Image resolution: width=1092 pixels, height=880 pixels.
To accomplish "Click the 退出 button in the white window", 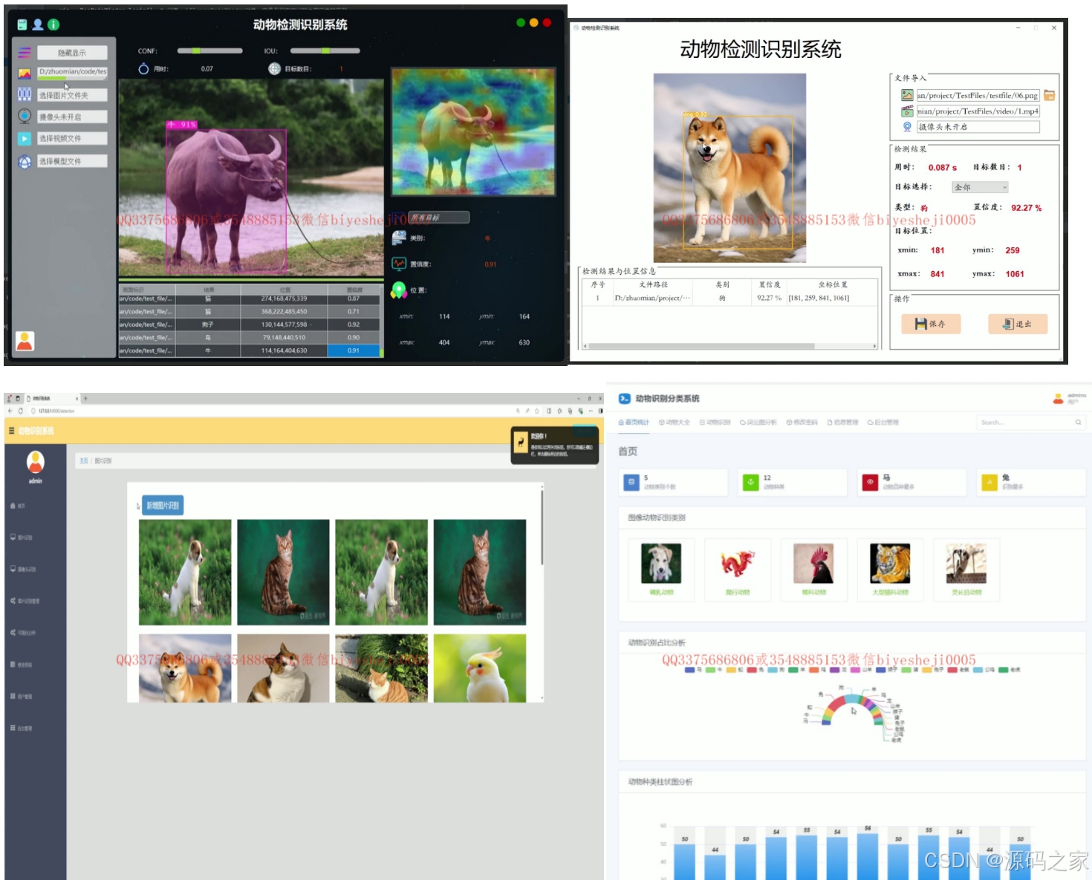I will click(1018, 324).
